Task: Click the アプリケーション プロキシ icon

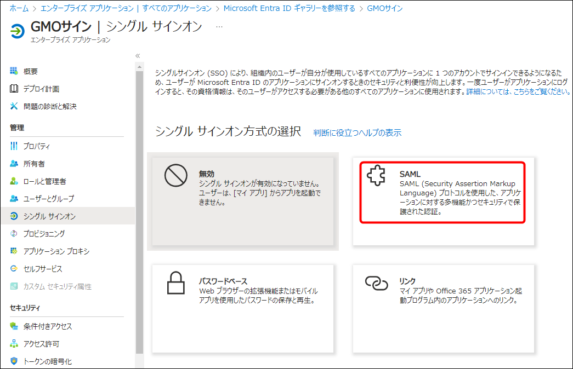Action: (x=14, y=251)
